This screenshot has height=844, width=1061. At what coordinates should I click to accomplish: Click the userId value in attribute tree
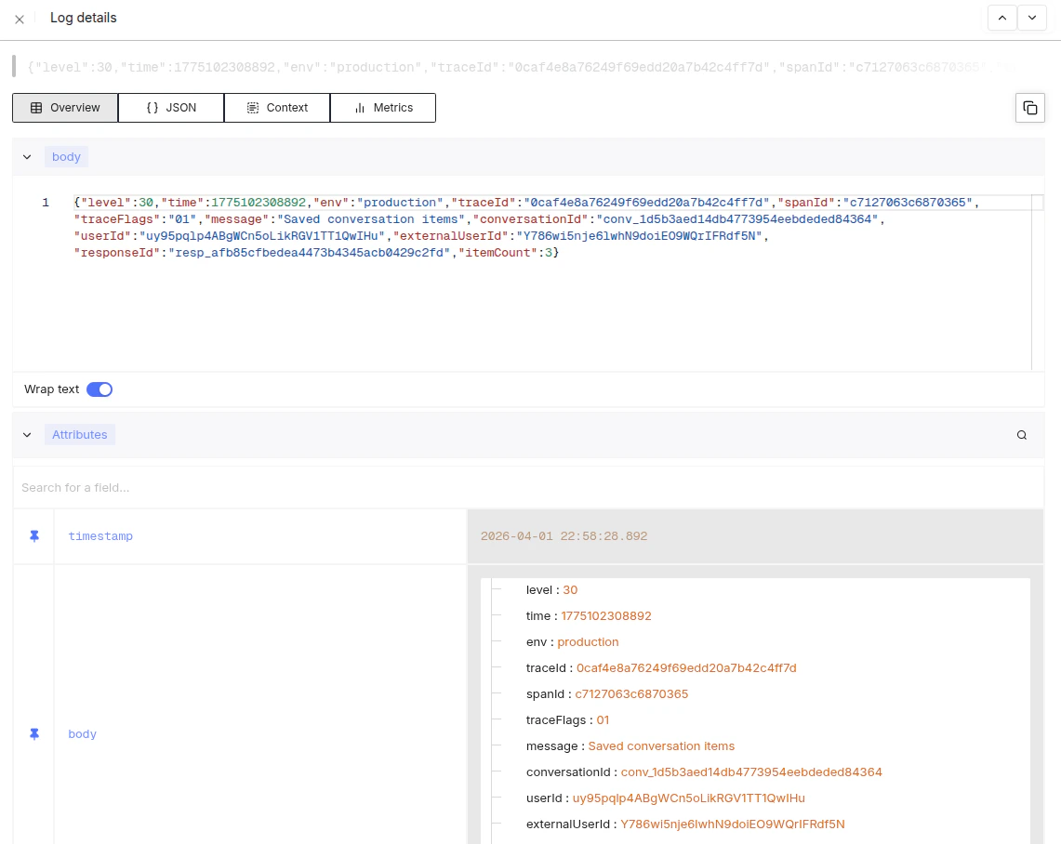(689, 798)
